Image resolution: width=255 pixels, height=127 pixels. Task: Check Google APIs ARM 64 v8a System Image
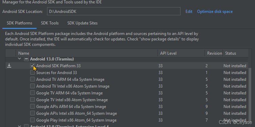[x=33, y=107]
